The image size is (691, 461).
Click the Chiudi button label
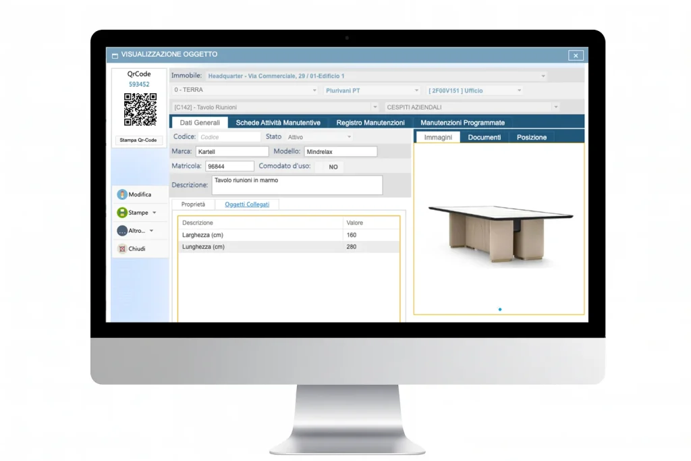click(x=136, y=248)
